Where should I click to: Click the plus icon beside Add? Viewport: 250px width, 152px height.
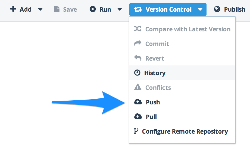[13, 9]
